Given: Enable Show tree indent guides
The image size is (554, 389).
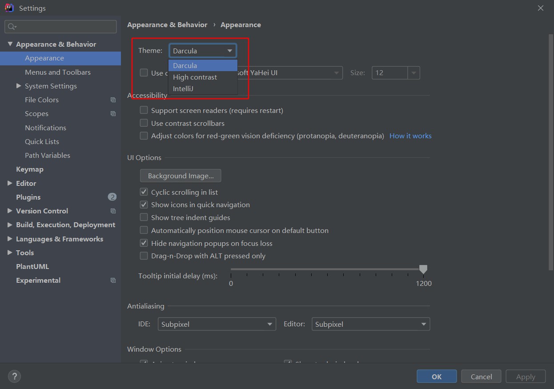Looking at the screenshot, I should click(144, 217).
